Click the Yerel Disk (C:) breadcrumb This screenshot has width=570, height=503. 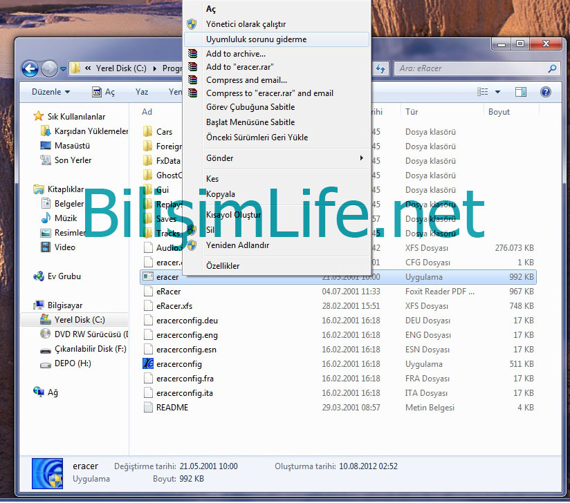pos(120,68)
